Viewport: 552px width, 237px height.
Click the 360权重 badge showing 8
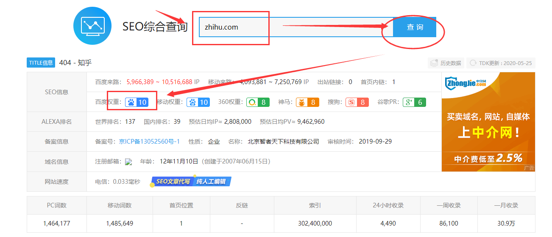pos(258,102)
